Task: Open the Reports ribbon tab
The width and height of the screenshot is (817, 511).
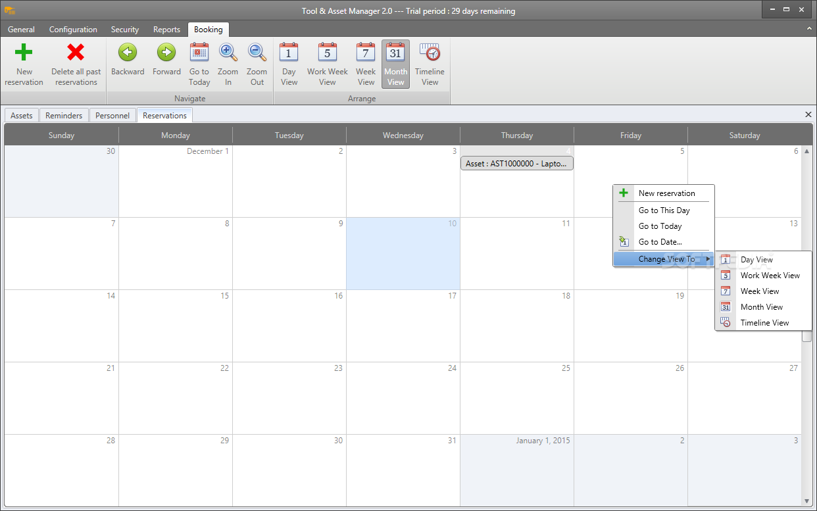Action: click(166, 30)
